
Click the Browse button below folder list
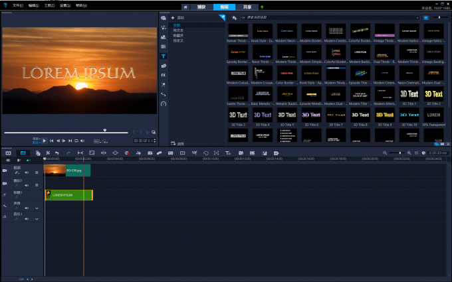177,143
